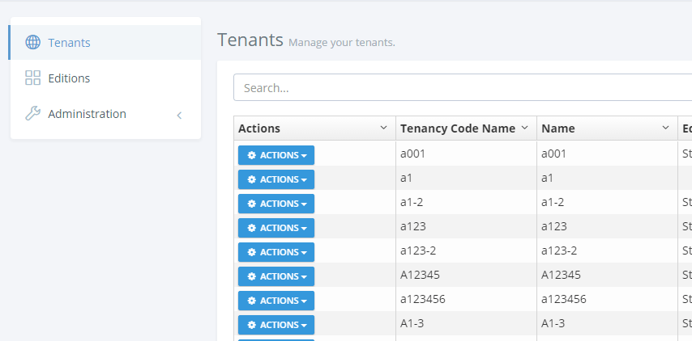The width and height of the screenshot is (692, 341).
Task: Open the Actions dropdown for tenant a1
Action: [276, 179]
